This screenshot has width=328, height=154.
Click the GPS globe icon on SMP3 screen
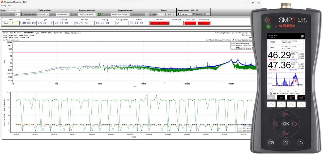tap(271, 93)
